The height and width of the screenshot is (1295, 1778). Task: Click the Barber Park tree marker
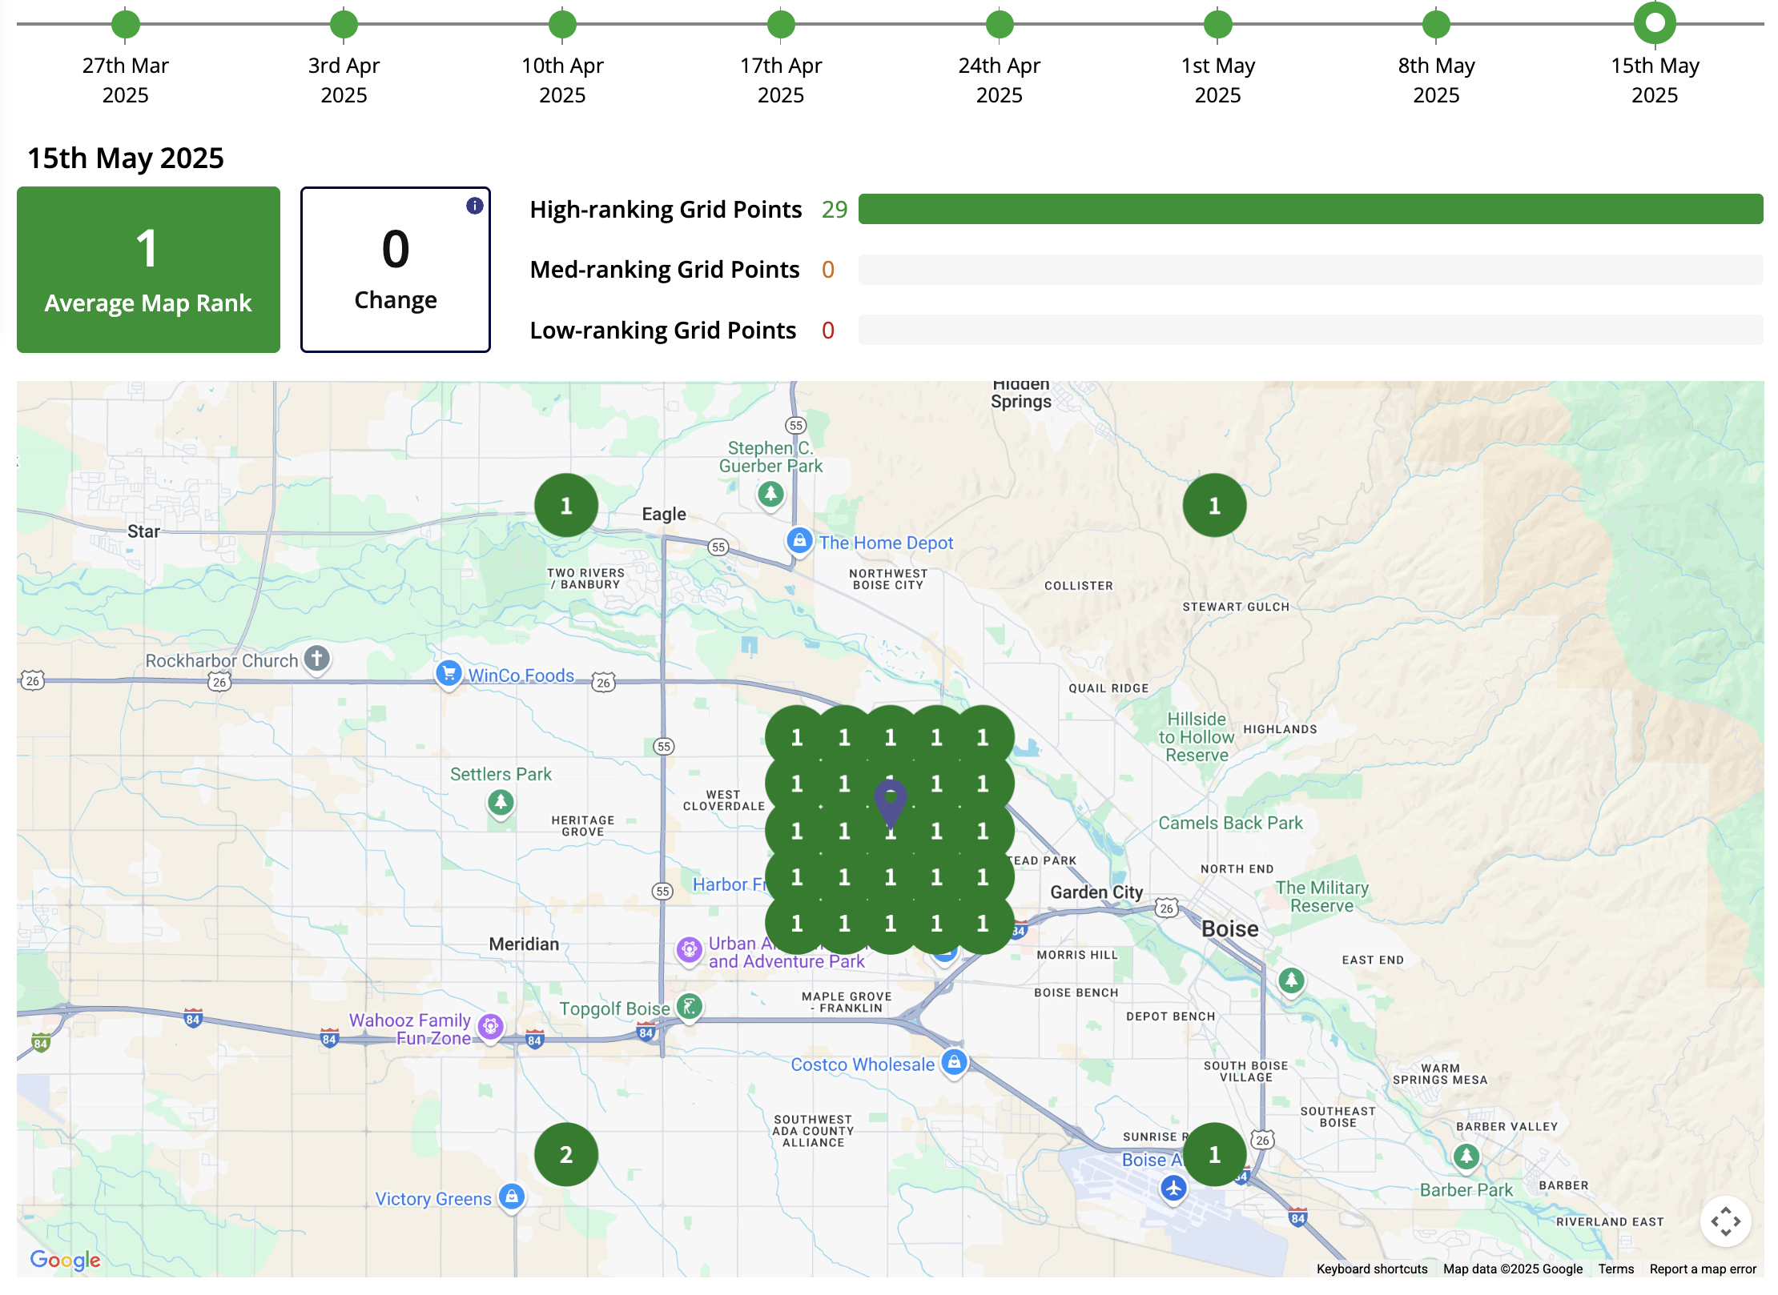coord(1466,1157)
